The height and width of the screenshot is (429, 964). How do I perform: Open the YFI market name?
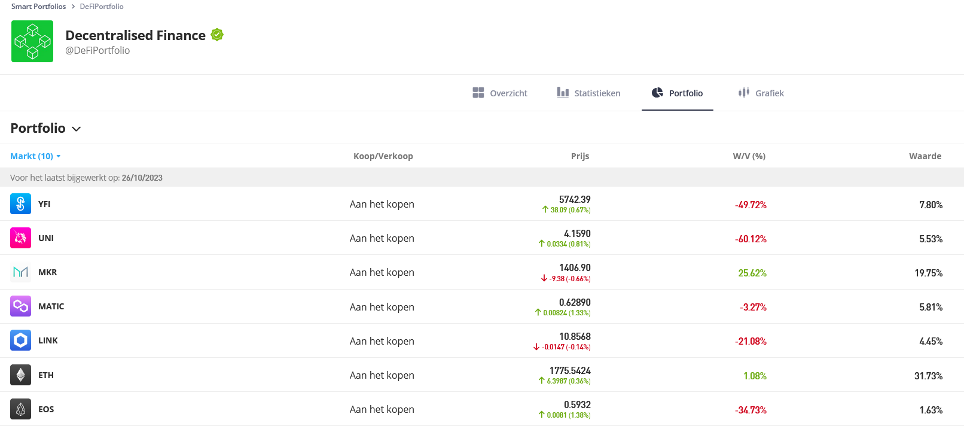[44, 204]
